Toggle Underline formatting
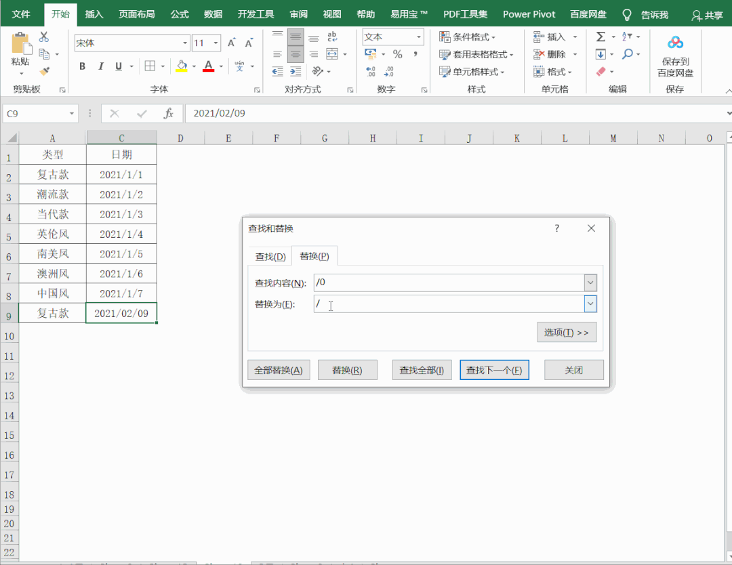The image size is (732, 565). 119,66
